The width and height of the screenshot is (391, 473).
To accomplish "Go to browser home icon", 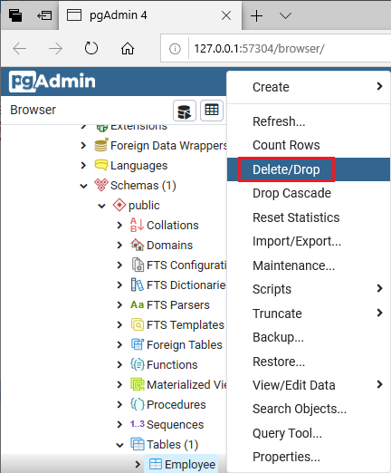I will [x=128, y=48].
